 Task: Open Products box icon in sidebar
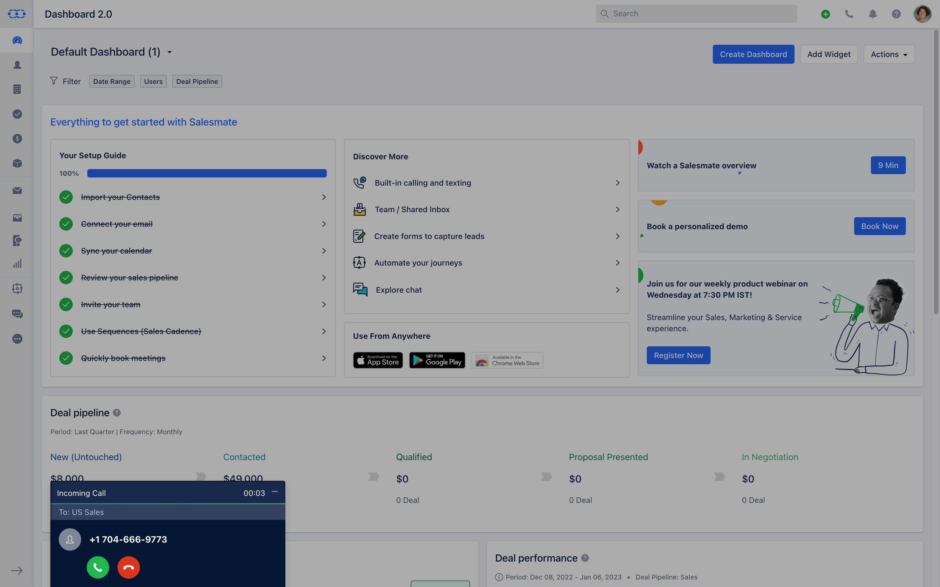(x=17, y=163)
